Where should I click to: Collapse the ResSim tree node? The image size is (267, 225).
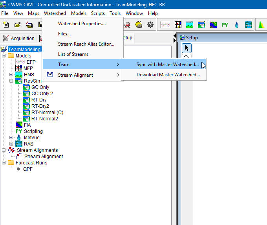pos(11,81)
